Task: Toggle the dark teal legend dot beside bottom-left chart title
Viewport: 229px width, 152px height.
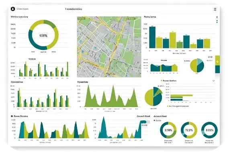Action: 12,116
